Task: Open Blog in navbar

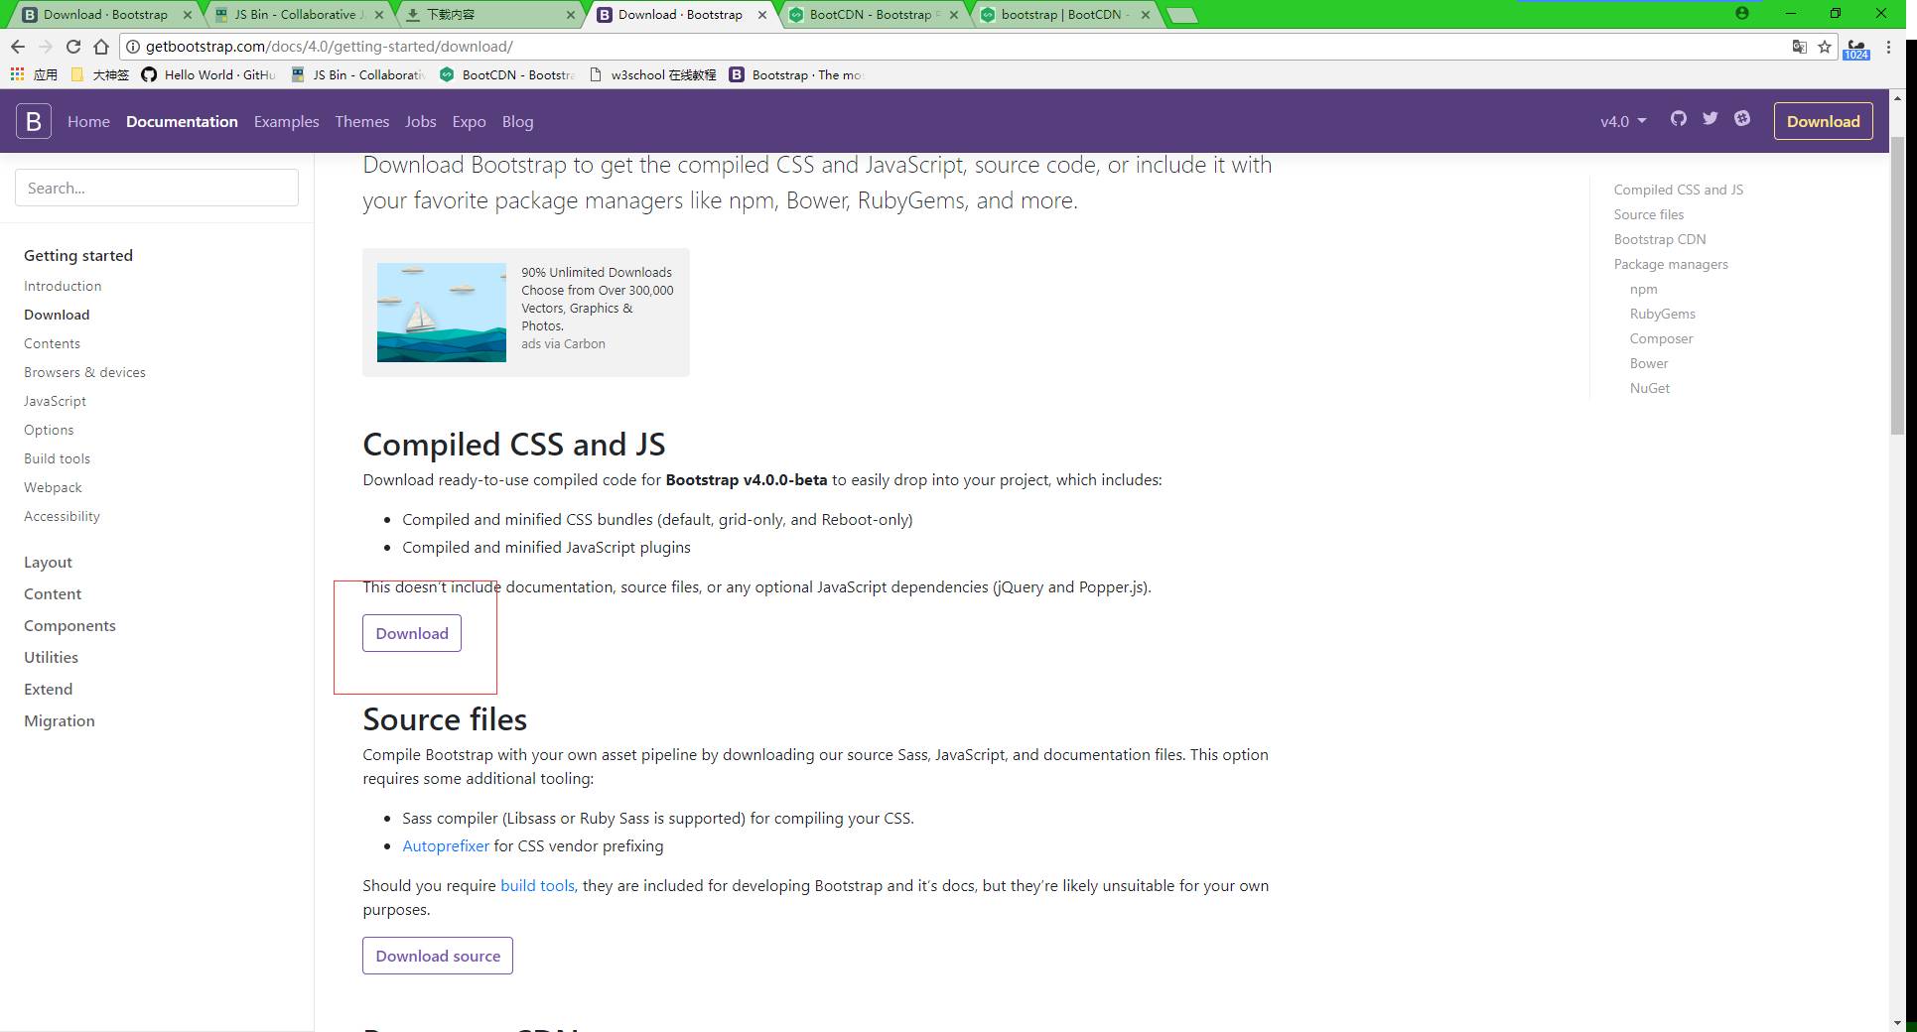Action: pos(517,121)
